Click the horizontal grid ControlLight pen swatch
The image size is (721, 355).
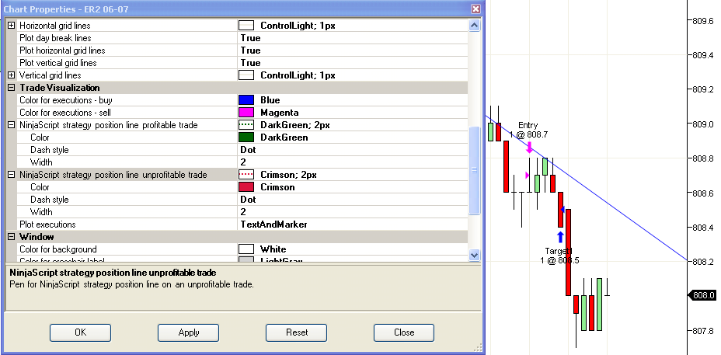click(x=246, y=26)
